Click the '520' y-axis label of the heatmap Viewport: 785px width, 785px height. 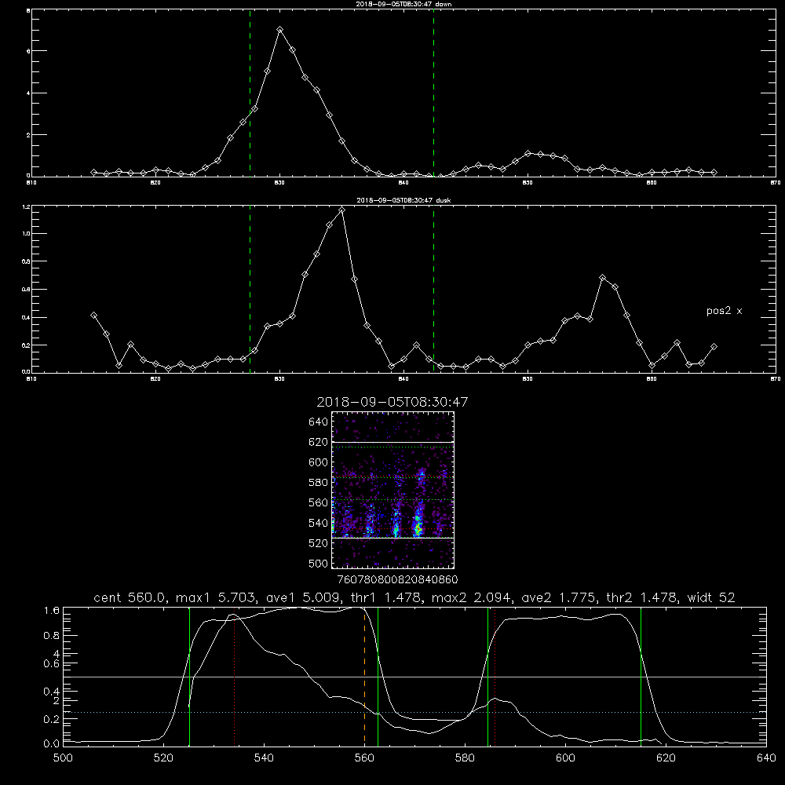pos(319,543)
